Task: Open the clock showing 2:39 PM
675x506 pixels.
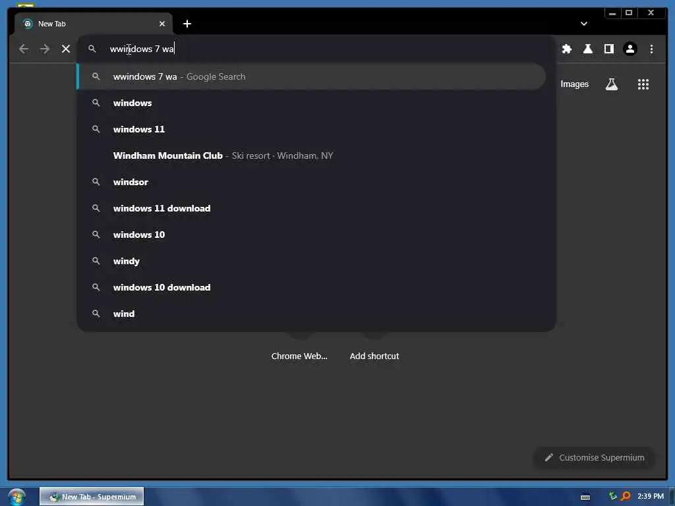Action: (651, 496)
